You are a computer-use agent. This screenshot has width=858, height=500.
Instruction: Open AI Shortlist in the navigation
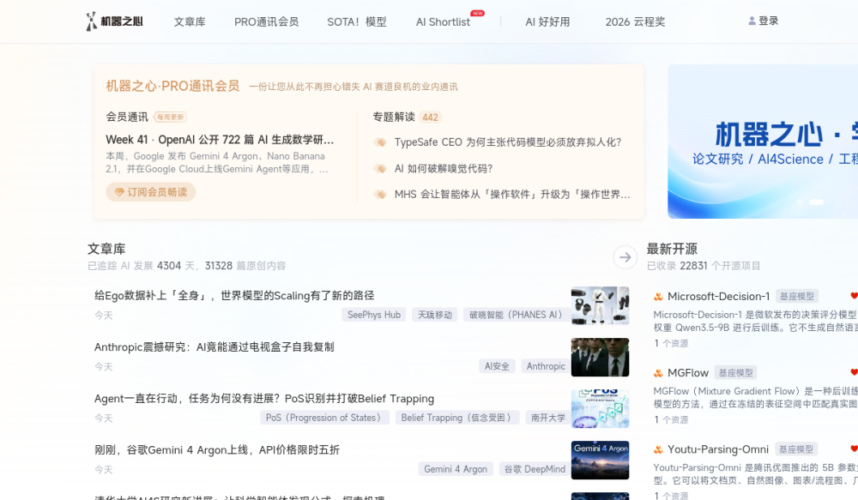(443, 22)
